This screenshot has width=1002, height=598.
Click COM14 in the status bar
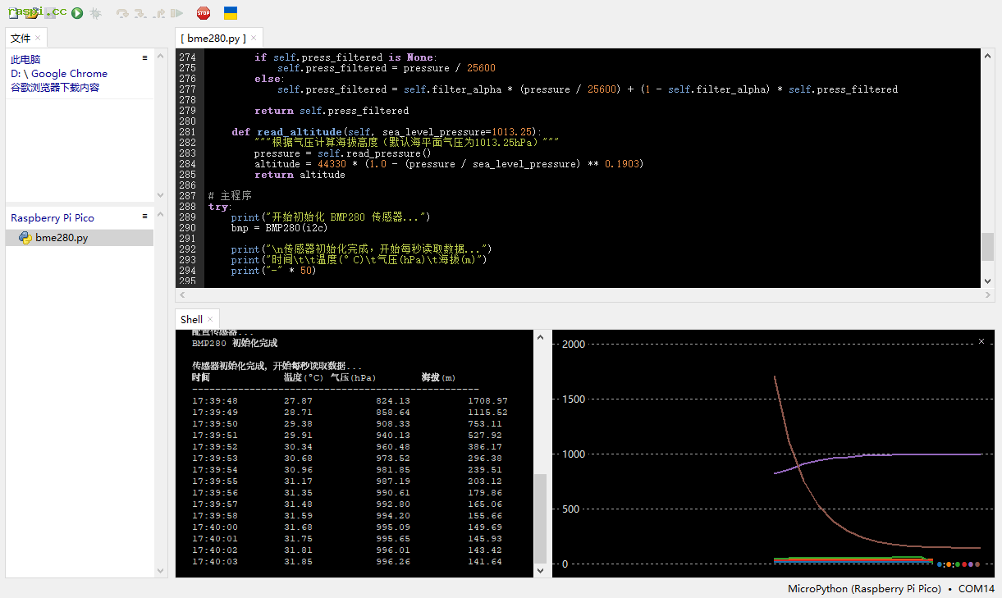point(976,588)
